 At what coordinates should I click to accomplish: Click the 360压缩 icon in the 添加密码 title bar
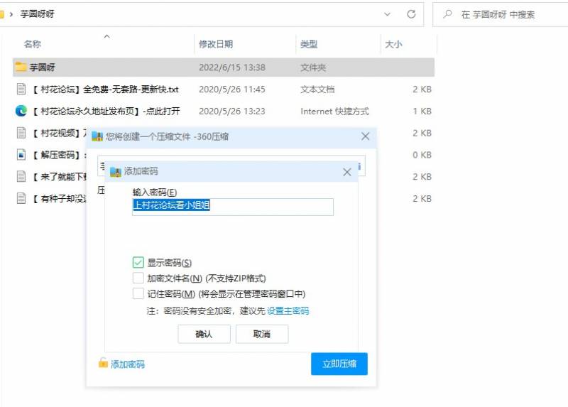click(x=116, y=171)
